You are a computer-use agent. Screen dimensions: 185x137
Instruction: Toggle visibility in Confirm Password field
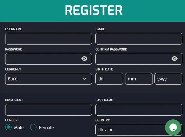pos(174,59)
